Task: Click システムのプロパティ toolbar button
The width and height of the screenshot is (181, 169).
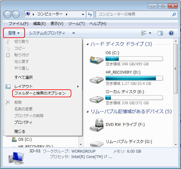Action: 47,33
